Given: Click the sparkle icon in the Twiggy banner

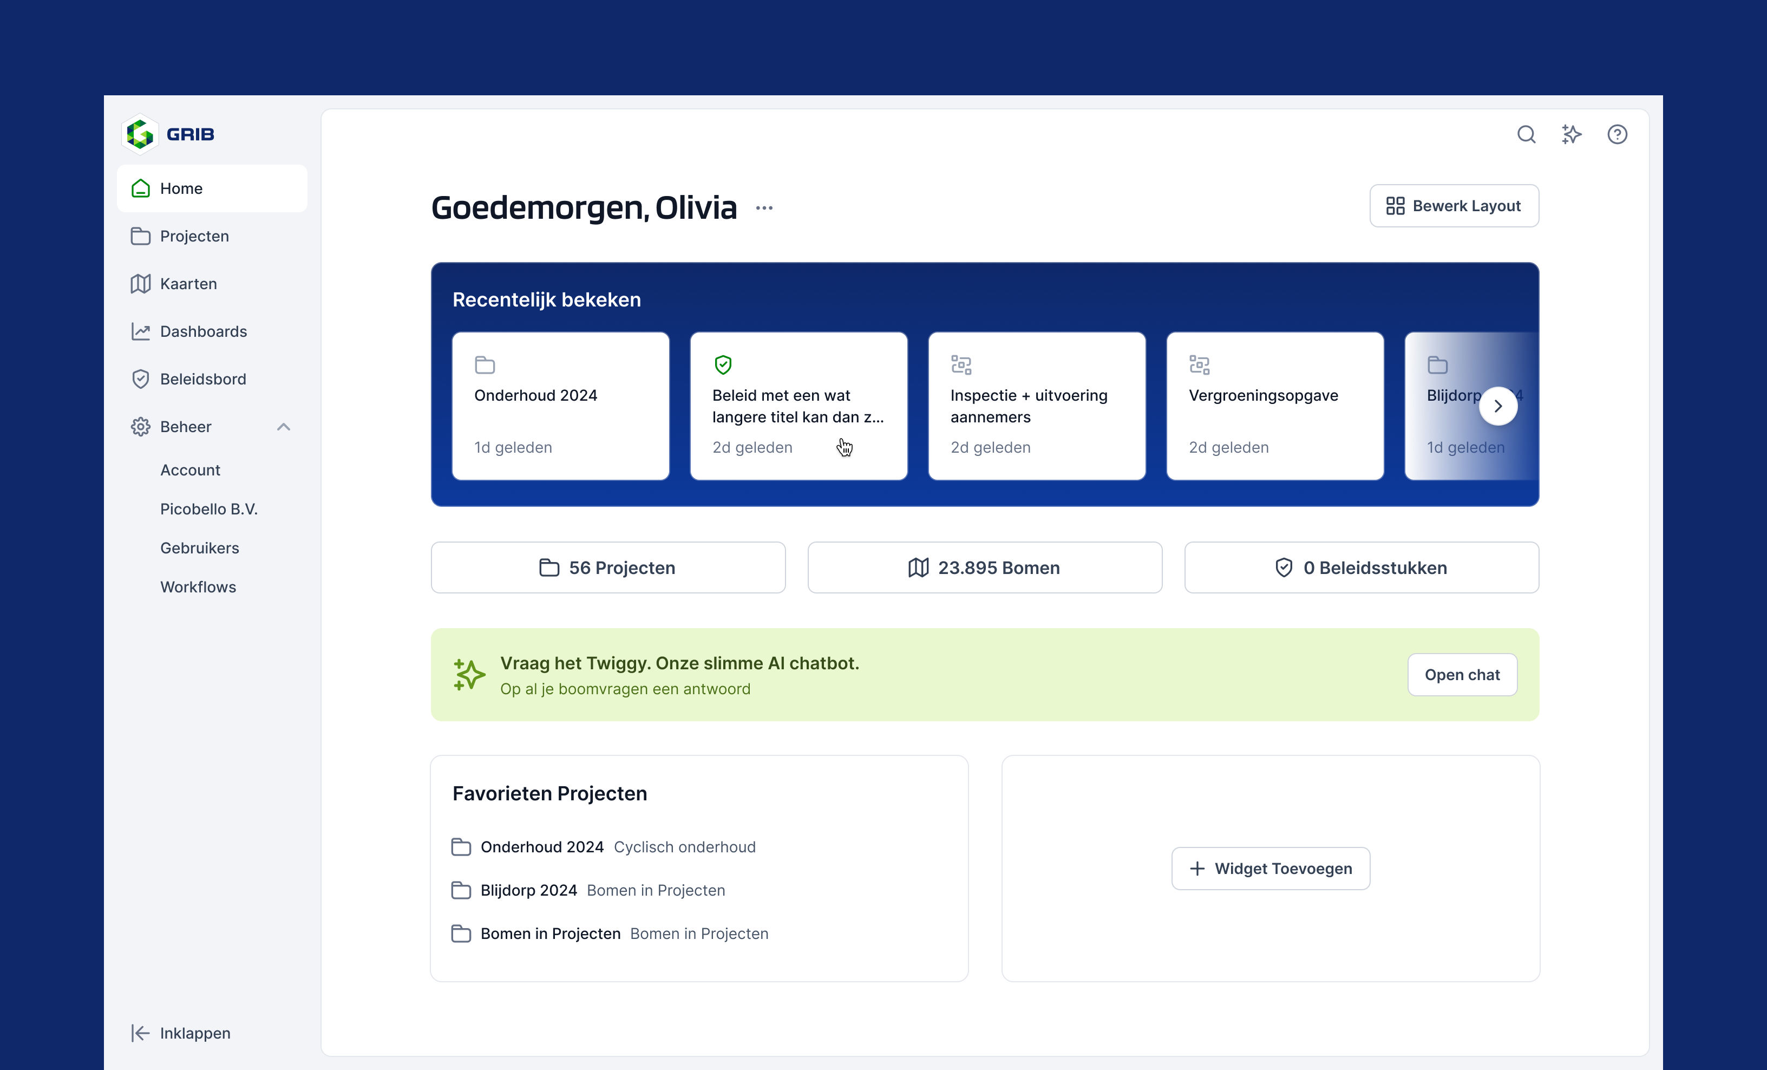Looking at the screenshot, I should click(x=468, y=674).
